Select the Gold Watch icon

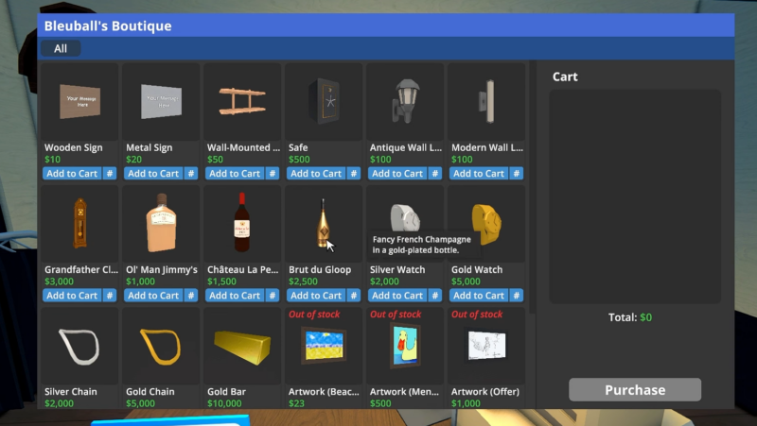[486, 224]
